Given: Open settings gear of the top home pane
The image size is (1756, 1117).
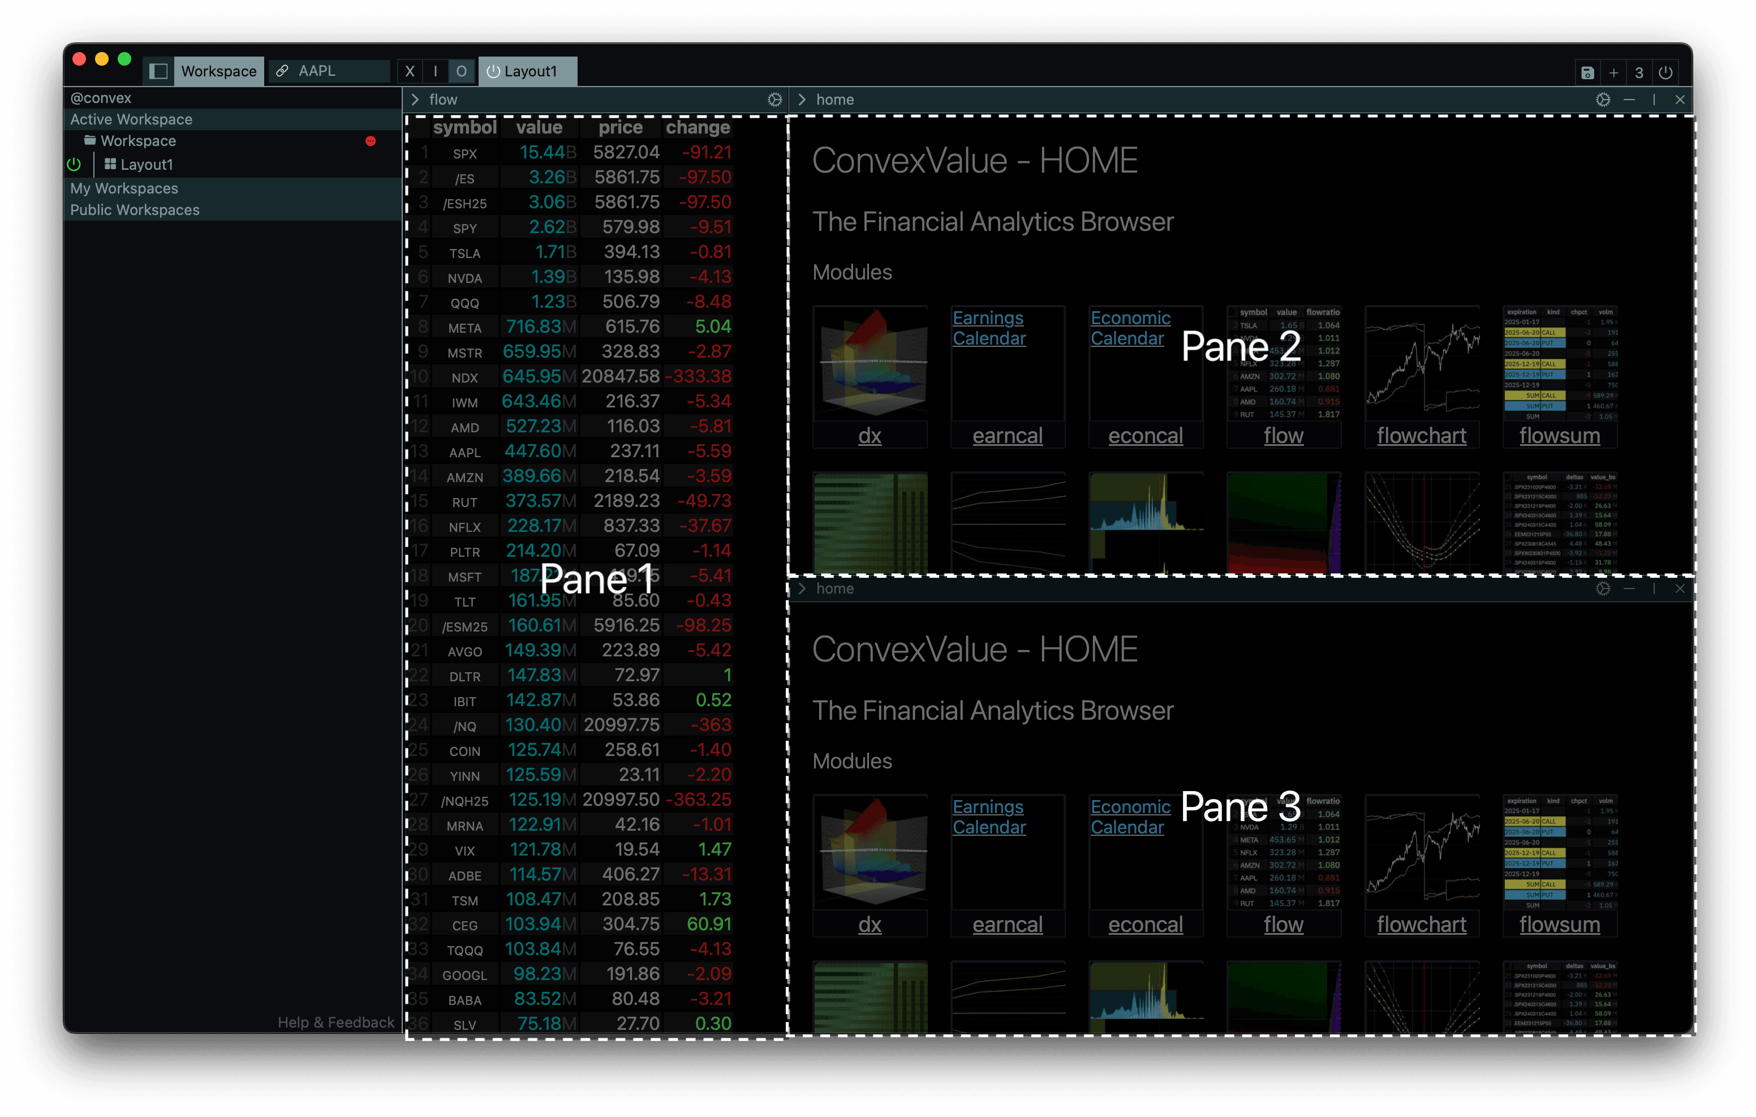Looking at the screenshot, I should point(1603,100).
